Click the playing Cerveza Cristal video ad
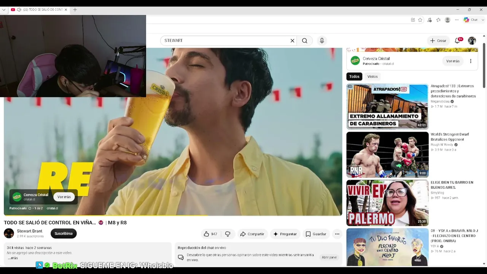 pos(173,131)
